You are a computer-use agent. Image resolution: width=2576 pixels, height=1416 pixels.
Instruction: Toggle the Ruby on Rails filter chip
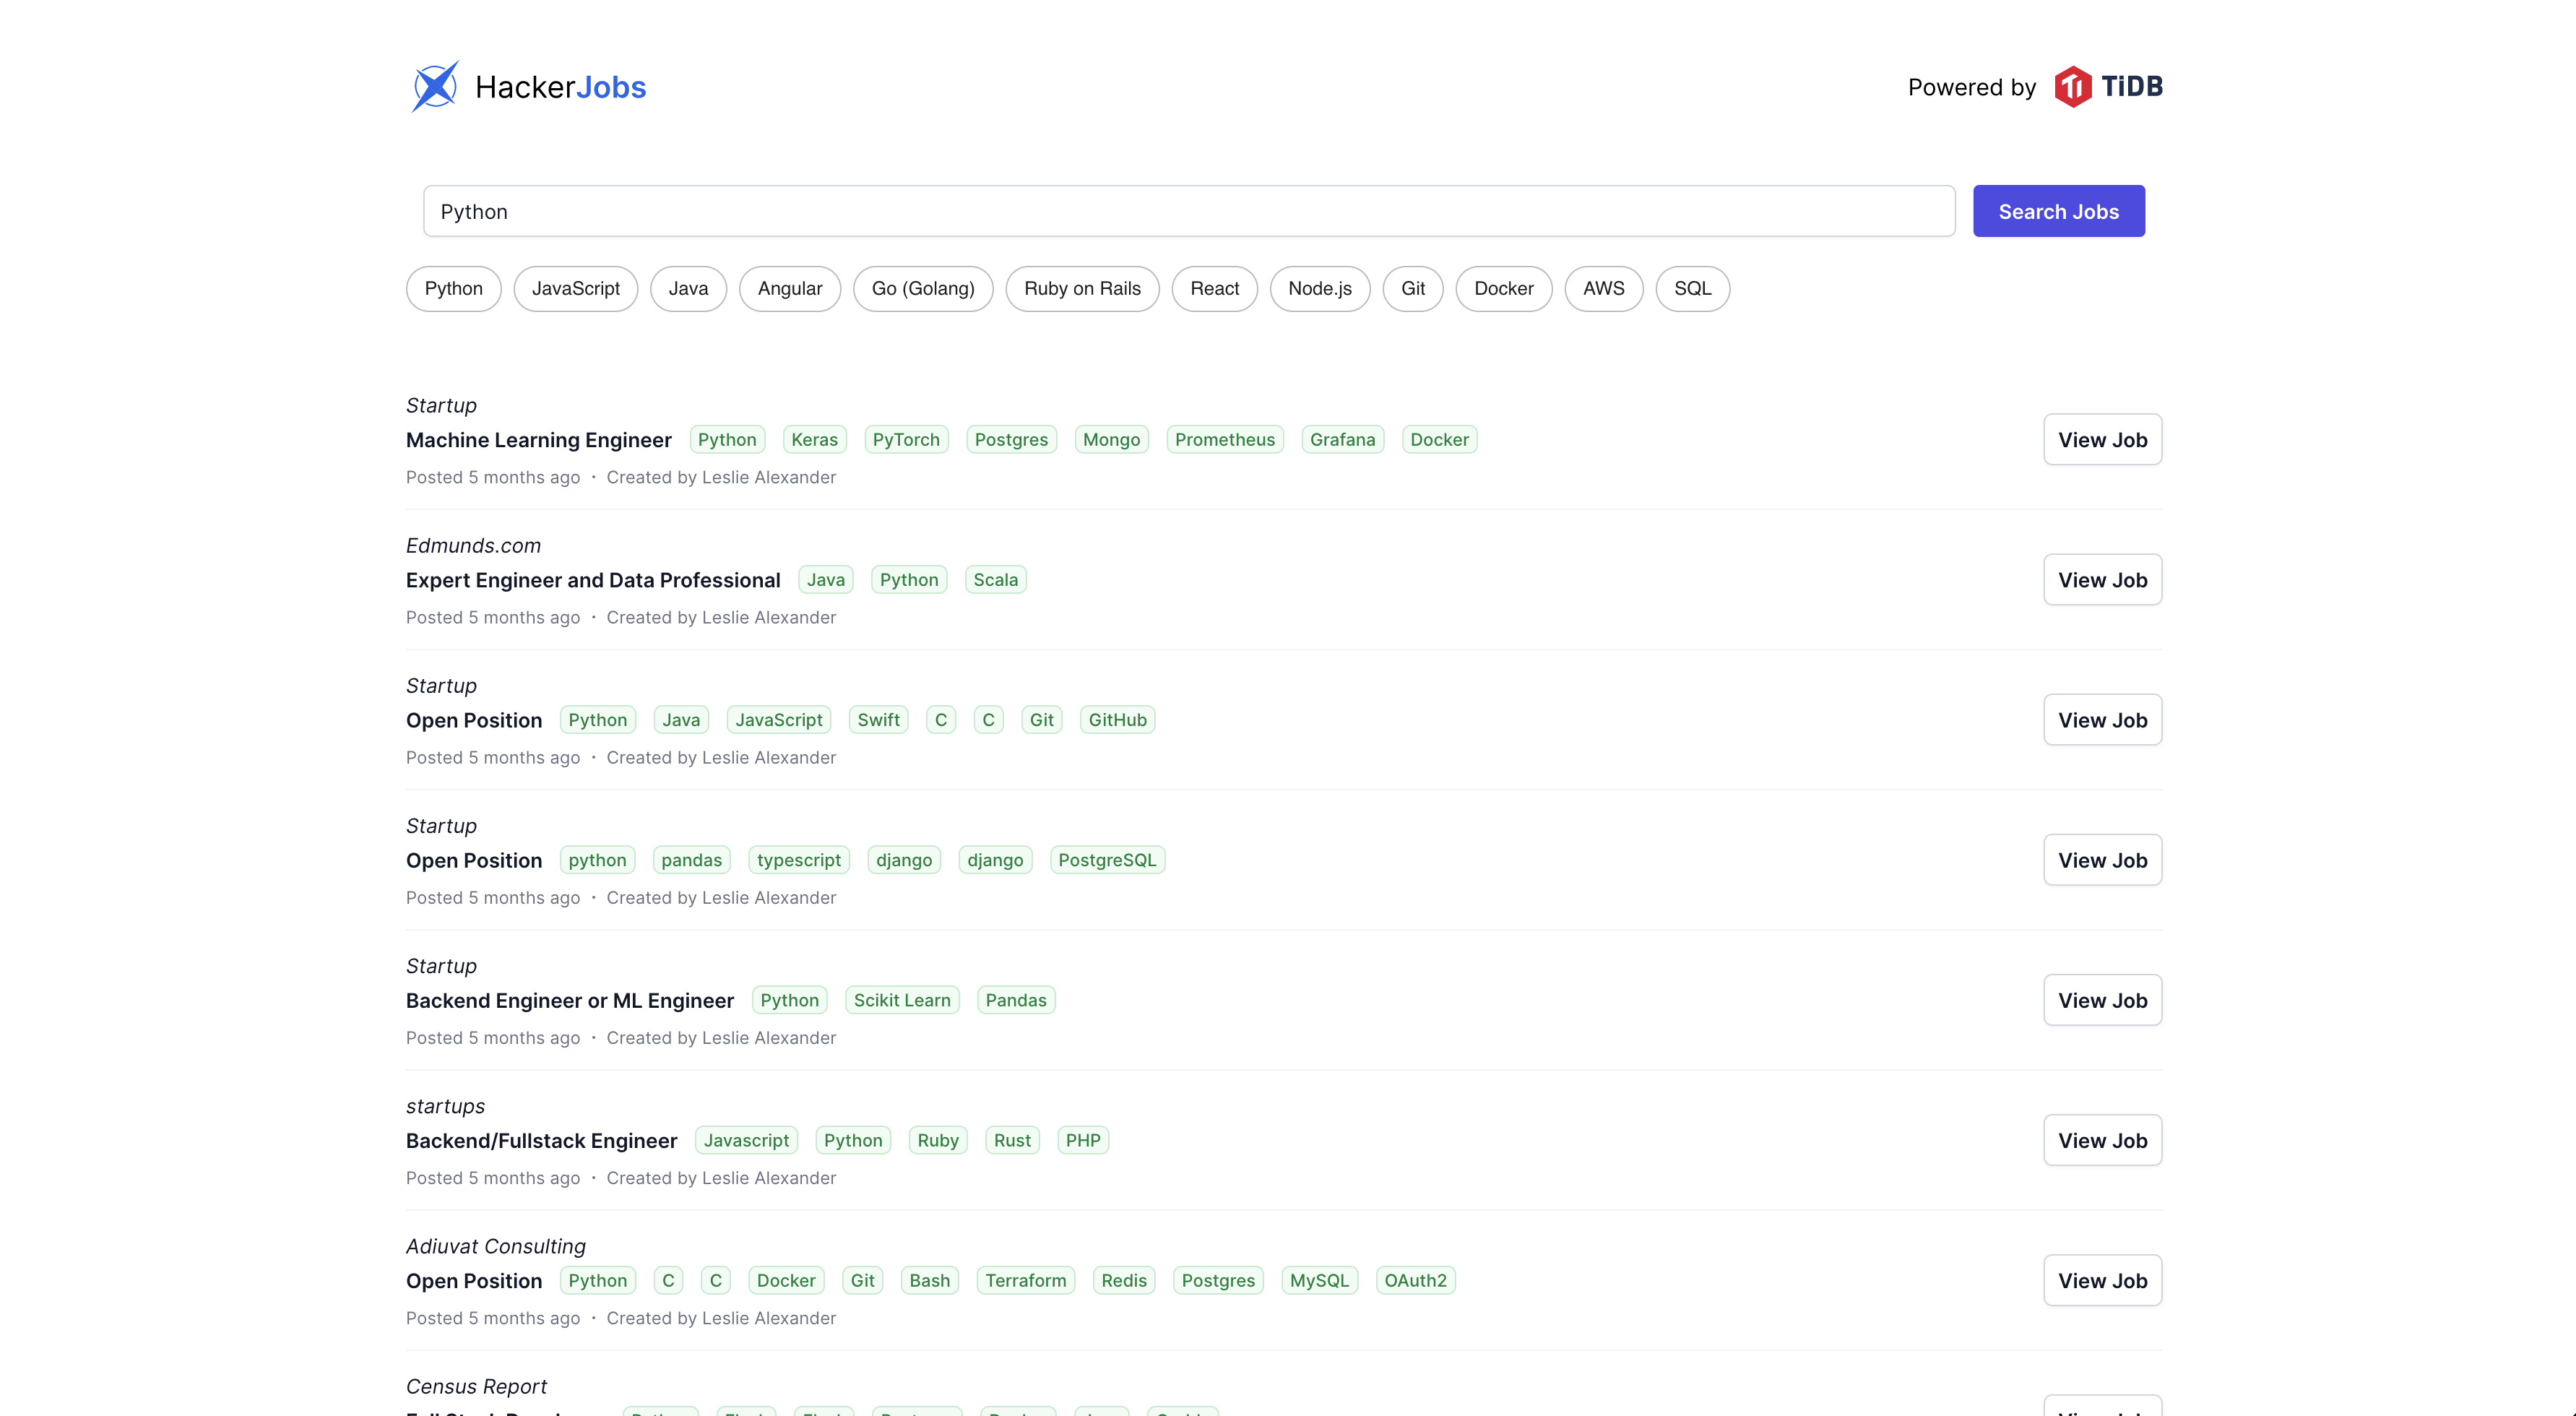tap(1081, 289)
